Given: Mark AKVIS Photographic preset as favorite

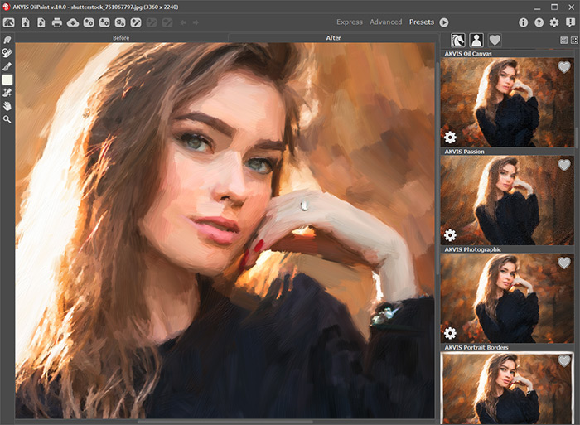Looking at the screenshot, I should (x=564, y=263).
